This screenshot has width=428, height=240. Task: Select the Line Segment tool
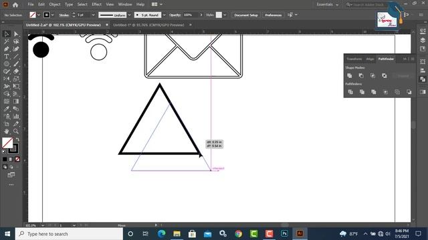pos(16,57)
